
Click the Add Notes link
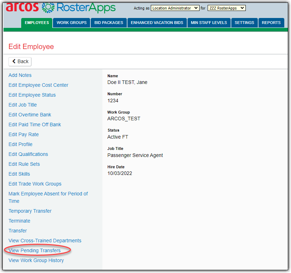pos(20,75)
